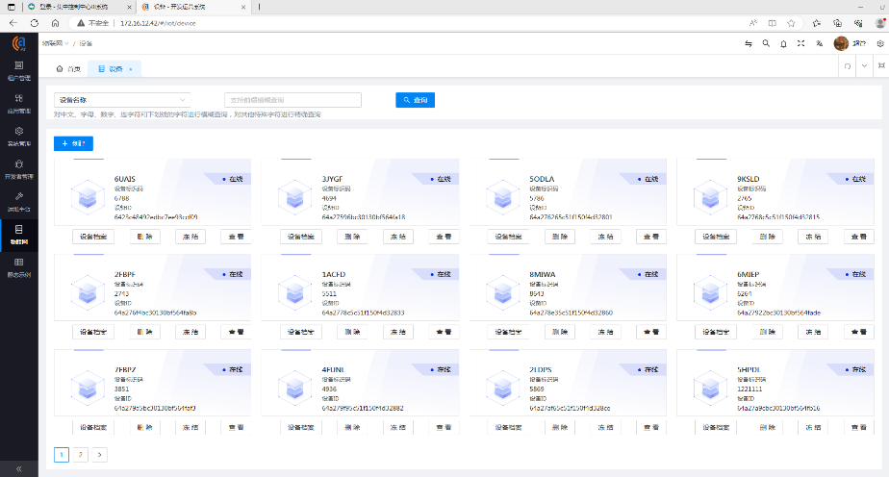The image size is (889, 477).
Task: Open the browser split screen icon
Action: [x=773, y=23]
